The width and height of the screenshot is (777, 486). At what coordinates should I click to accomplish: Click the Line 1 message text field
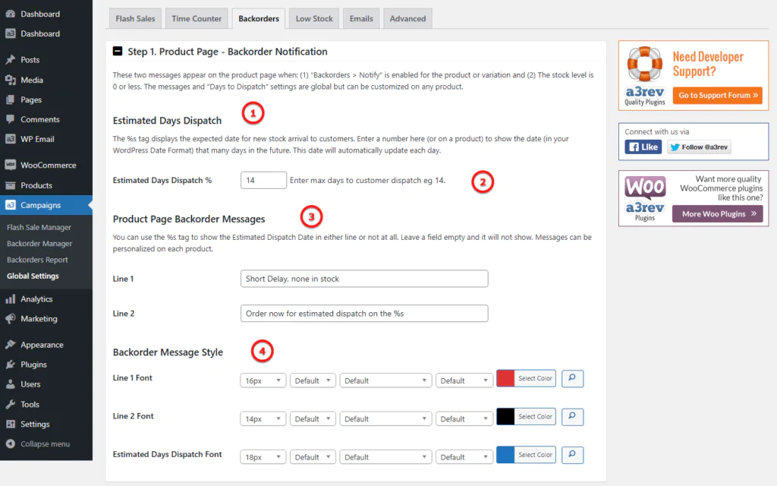[x=364, y=279]
